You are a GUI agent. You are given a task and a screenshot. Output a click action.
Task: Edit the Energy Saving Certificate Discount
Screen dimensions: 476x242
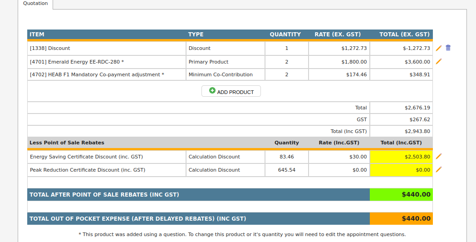(x=439, y=157)
